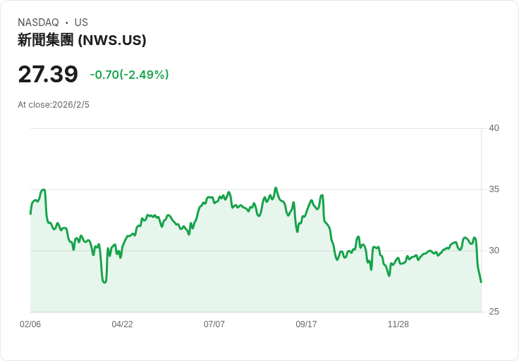The width and height of the screenshot is (519, 361).
Task: Click the 04/22 date axis label
Action: [122, 324]
